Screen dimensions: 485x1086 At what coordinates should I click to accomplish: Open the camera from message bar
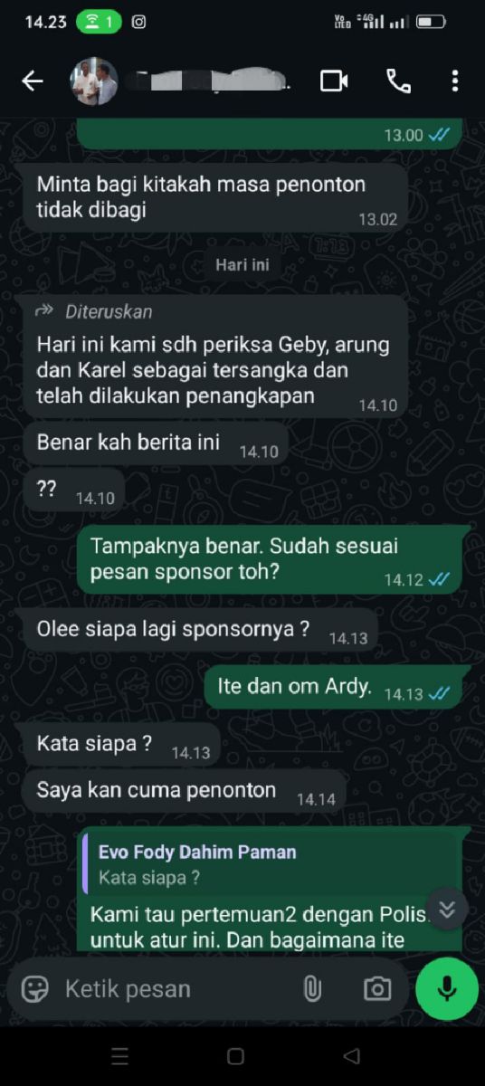(x=377, y=989)
